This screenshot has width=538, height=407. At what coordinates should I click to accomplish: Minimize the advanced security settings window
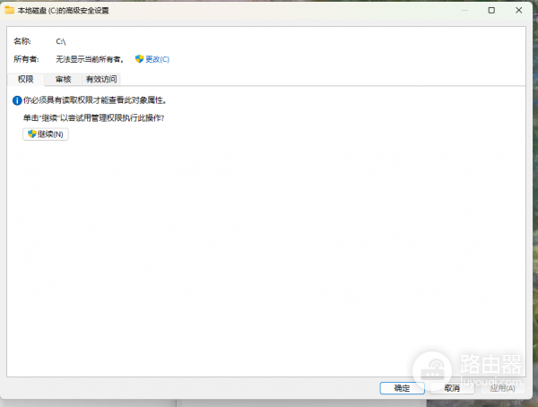coord(464,10)
